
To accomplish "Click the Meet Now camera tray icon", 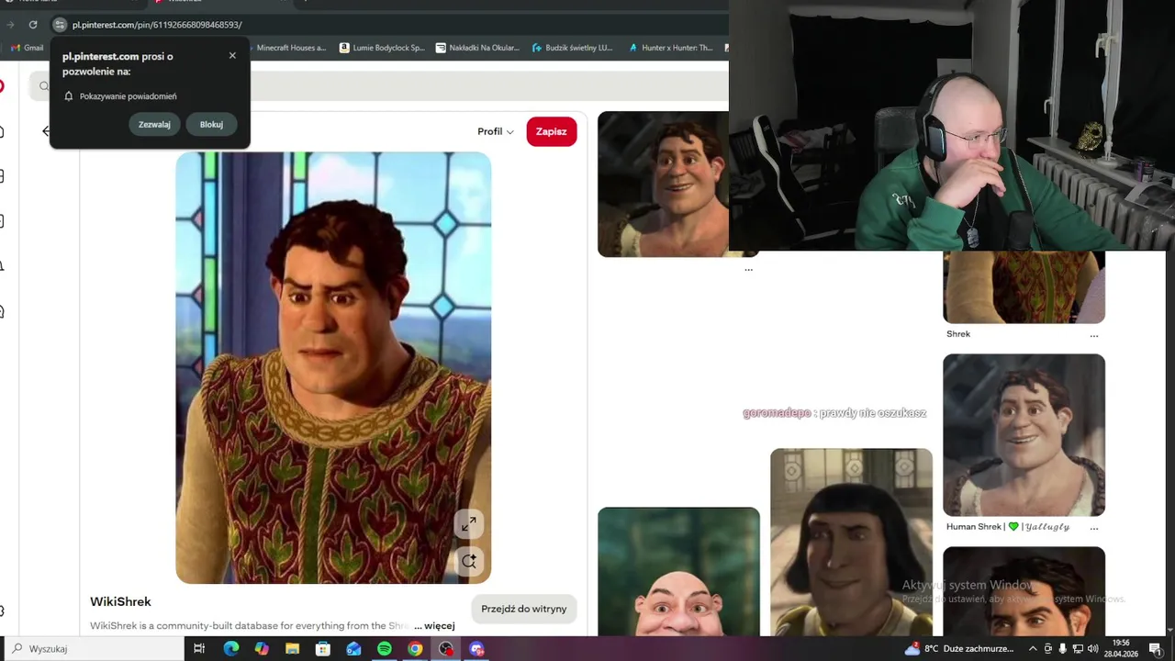I will [x=1048, y=649].
